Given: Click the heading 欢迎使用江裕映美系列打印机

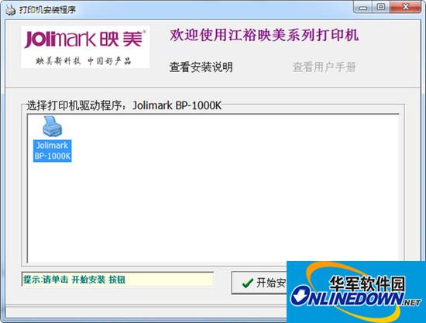Looking at the screenshot, I should click(264, 36).
